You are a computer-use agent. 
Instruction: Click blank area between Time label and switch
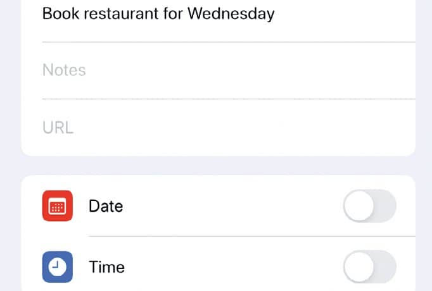pos(234,267)
